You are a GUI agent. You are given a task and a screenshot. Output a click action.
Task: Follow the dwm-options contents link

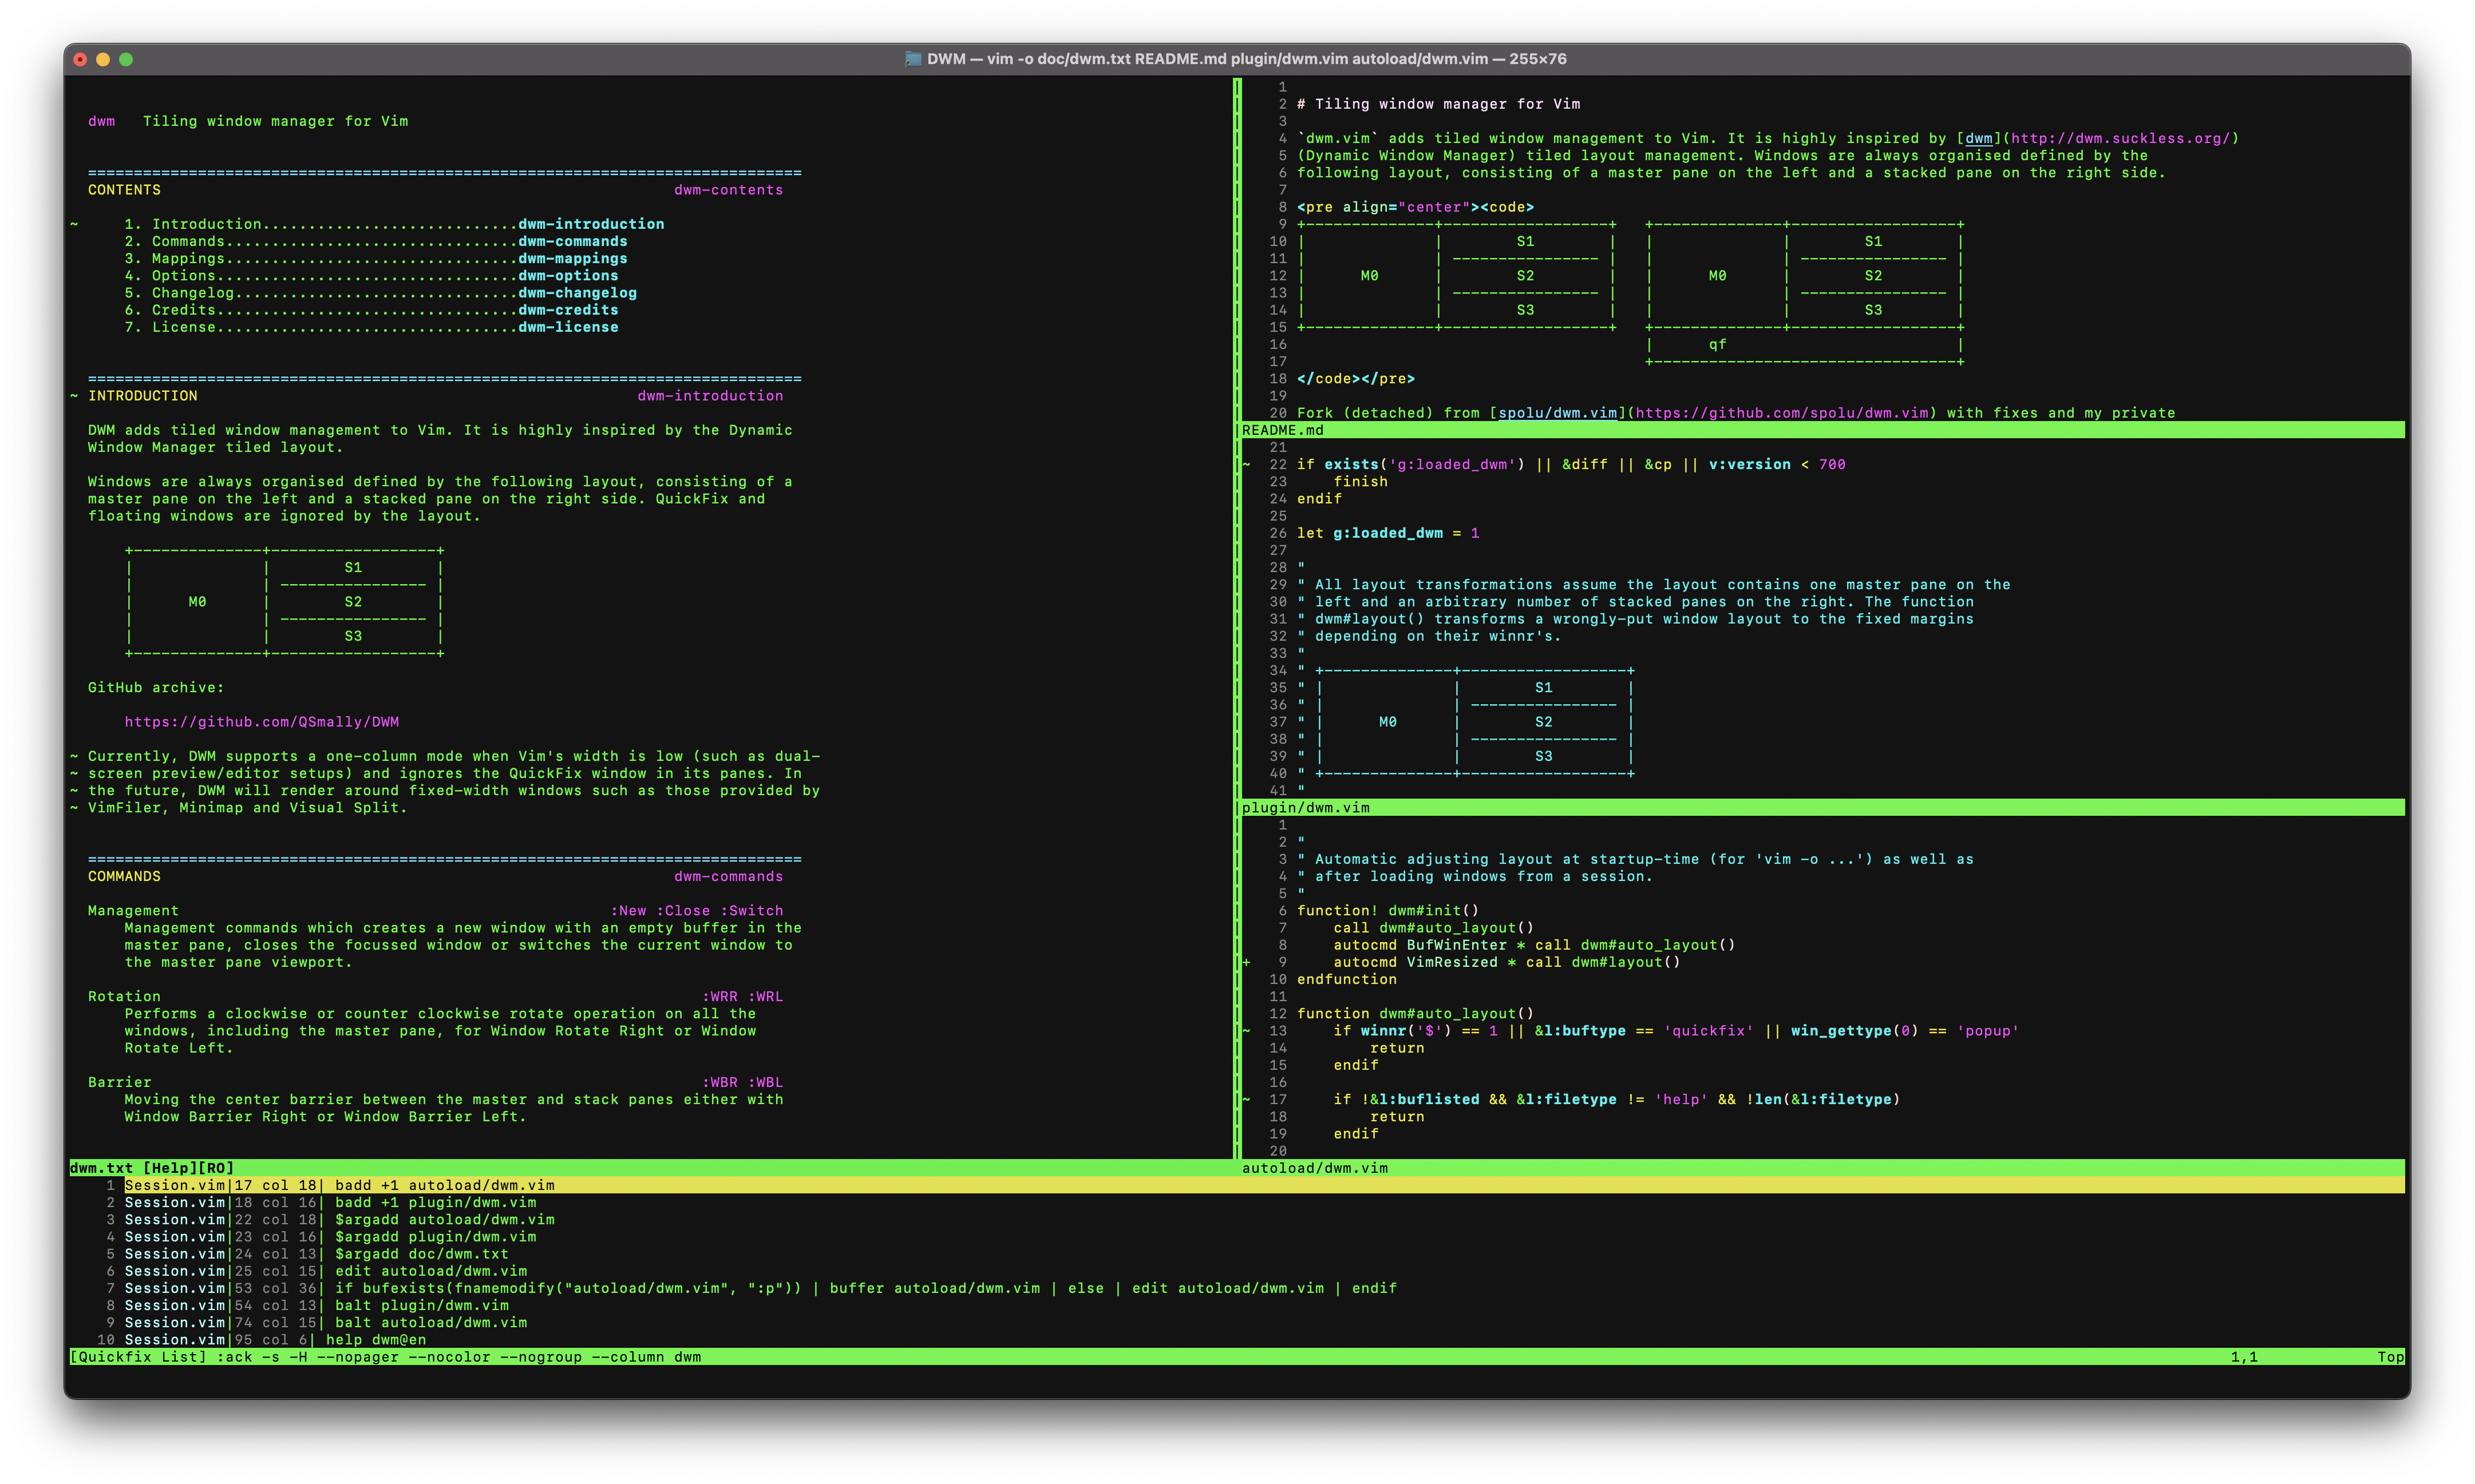click(x=568, y=275)
